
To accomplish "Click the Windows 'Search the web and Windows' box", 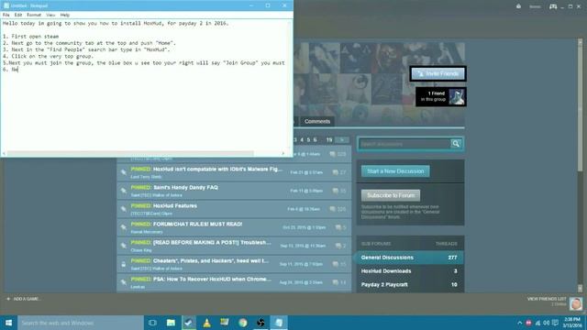I will pyautogui.click(x=81, y=323).
